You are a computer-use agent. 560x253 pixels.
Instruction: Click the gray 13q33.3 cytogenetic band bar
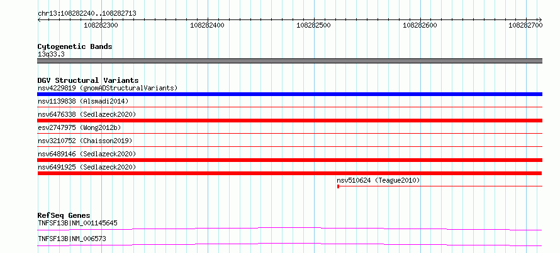289,61
